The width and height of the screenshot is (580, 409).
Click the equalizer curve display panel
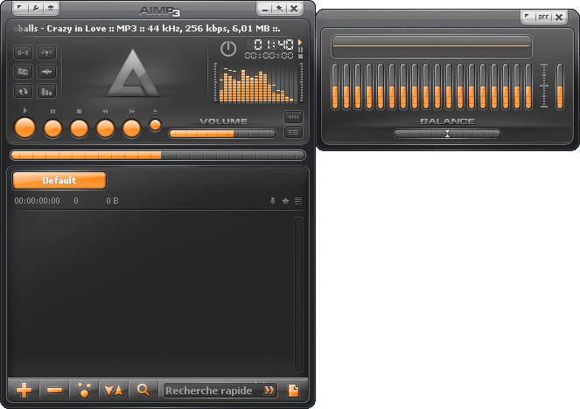431,45
